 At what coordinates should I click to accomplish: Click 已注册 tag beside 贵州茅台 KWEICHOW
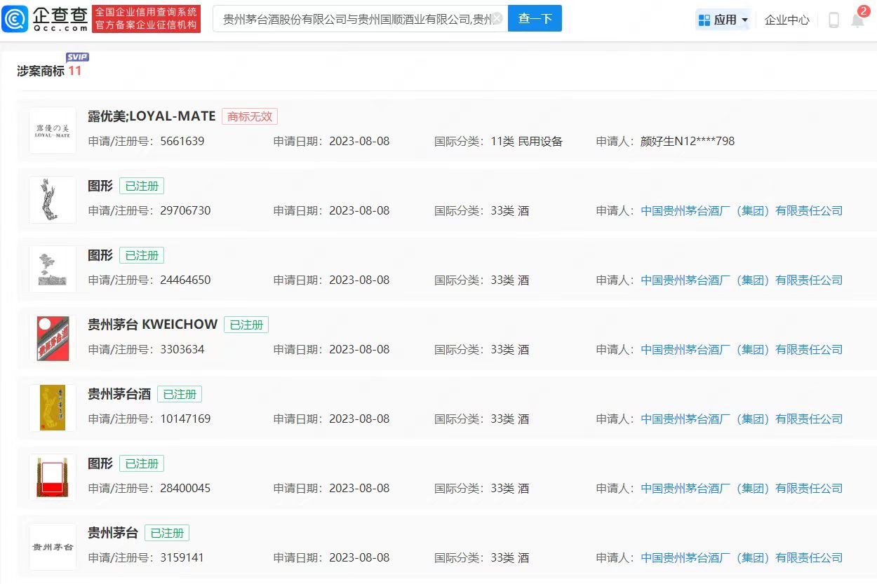pyautogui.click(x=246, y=325)
